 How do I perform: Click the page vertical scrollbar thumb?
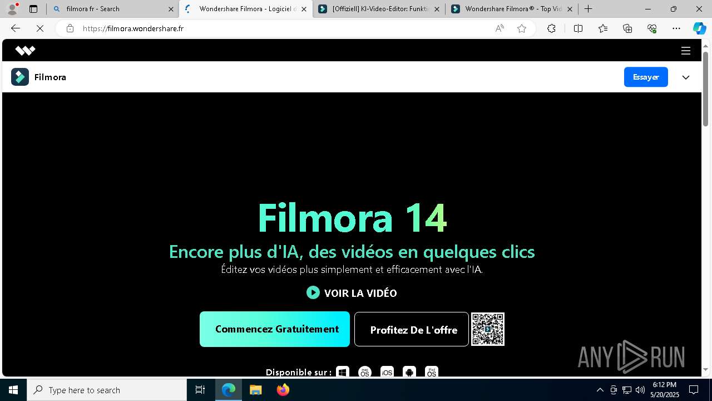pos(705,89)
